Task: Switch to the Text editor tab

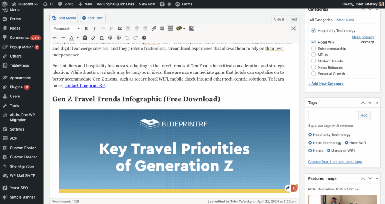Action: 293,20
